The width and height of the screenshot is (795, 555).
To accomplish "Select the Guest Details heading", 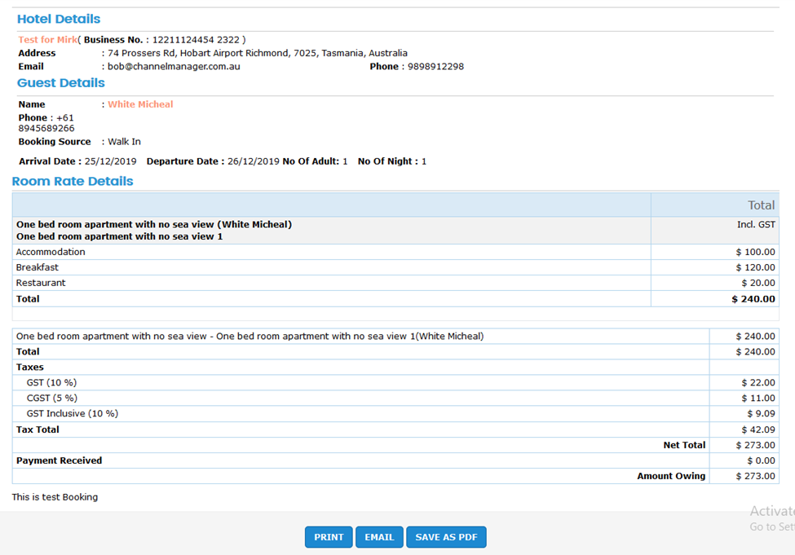I will (61, 83).
